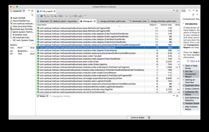Open the cheat sheet view menu chevron
209x132 pixels.
pyautogui.click(x=197, y=14)
